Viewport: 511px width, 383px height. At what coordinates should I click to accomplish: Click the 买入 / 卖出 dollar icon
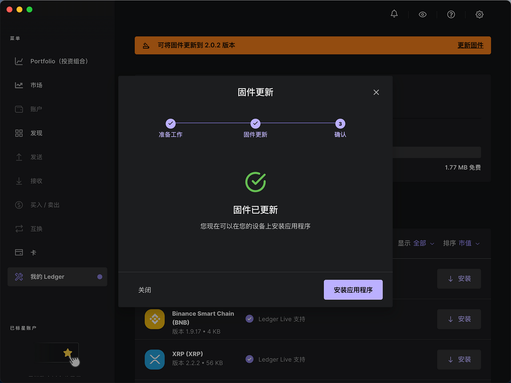pyautogui.click(x=19, y=205)
